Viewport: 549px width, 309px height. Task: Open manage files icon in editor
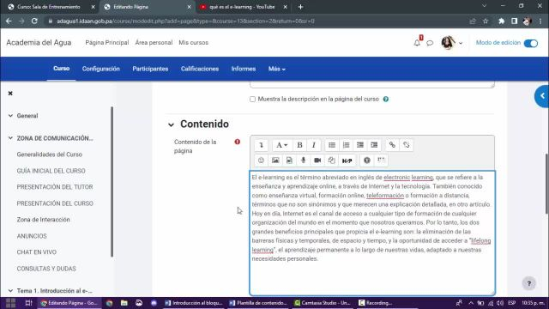(331, 161)
